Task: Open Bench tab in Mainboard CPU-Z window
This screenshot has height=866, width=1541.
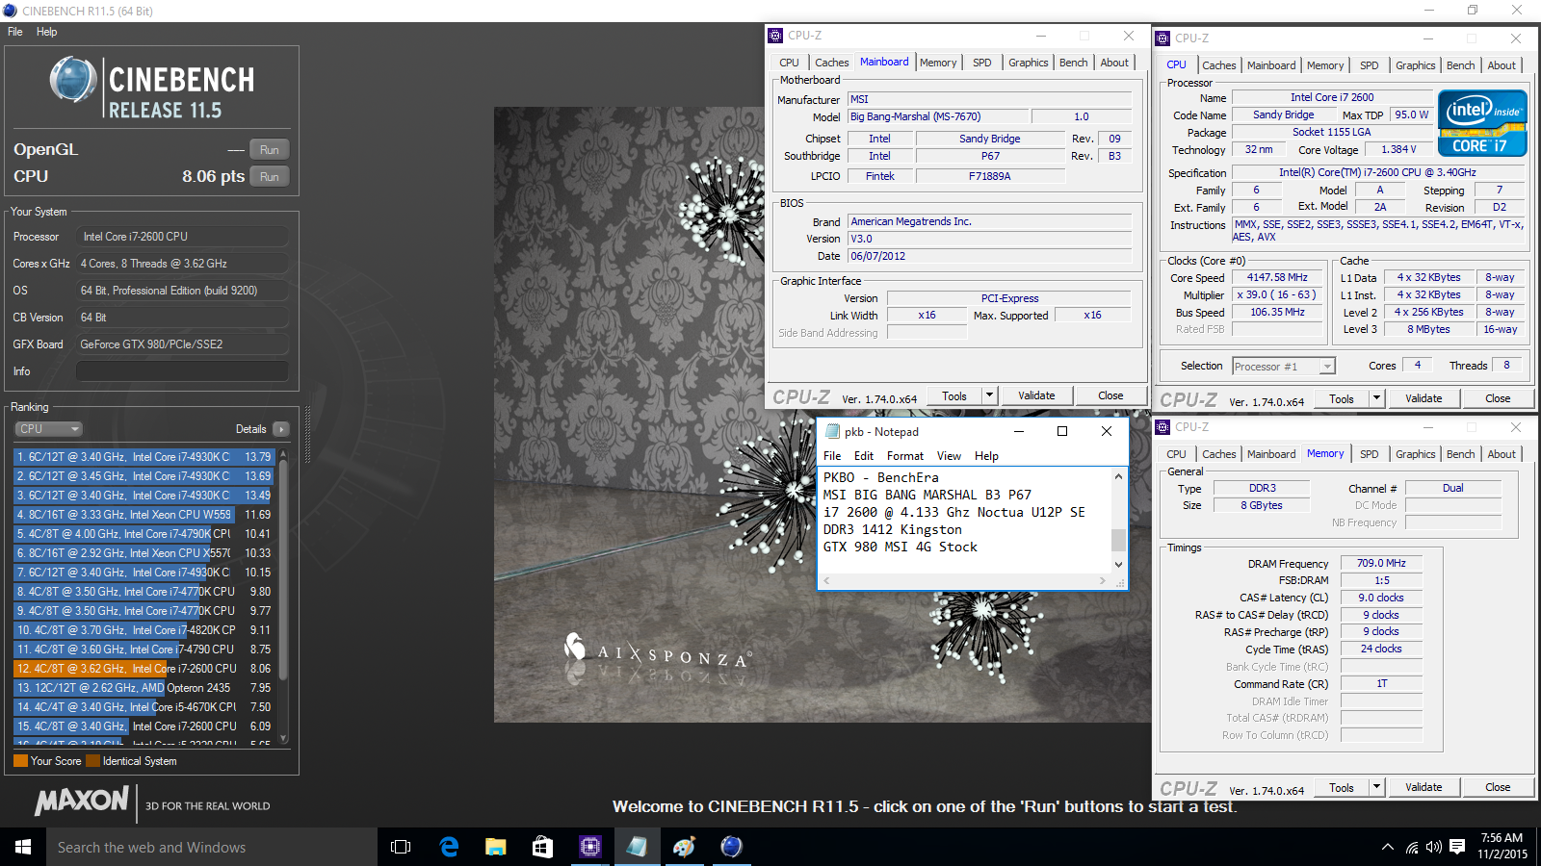Action: tap(1073, 63)
